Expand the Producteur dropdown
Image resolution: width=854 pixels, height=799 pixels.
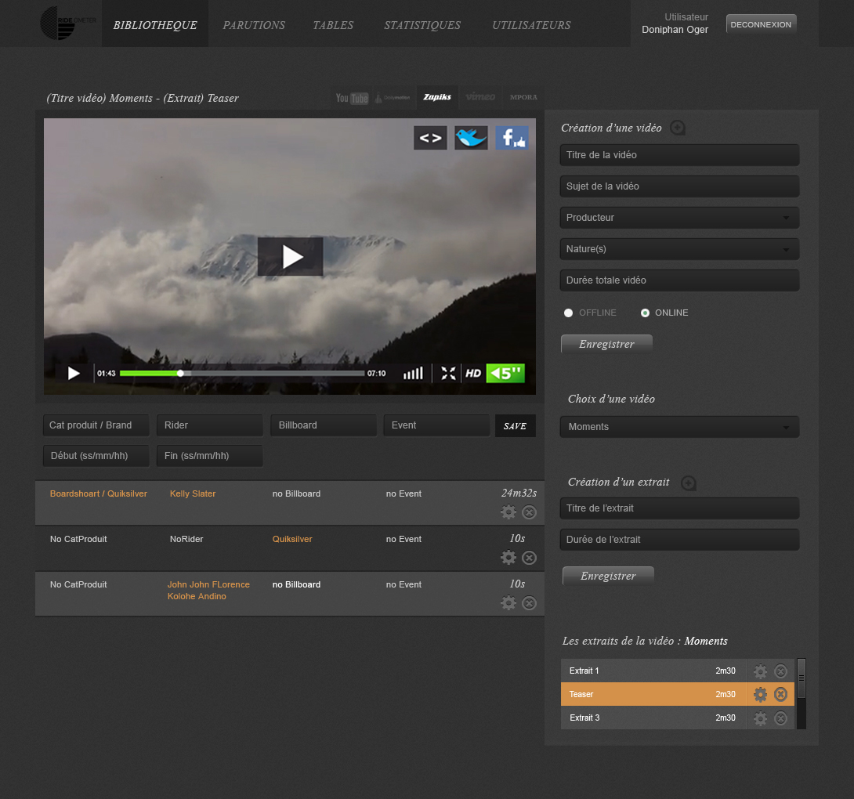coord(679,218)
